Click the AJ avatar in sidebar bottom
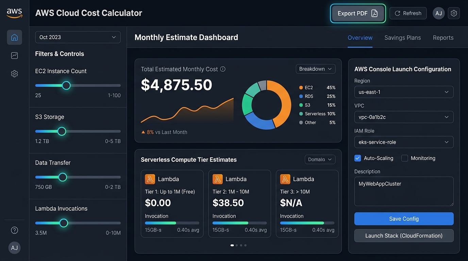The height and width of the screenshot is (261, 468). click(14, 248)
